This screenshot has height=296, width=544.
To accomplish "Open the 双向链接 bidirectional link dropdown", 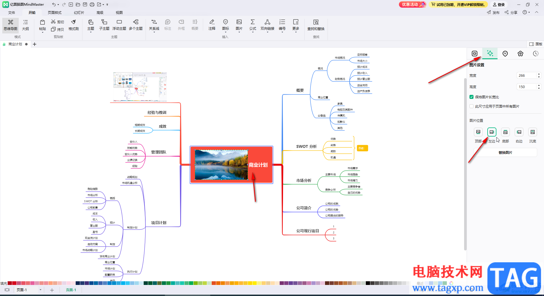I will tap(267, 32).
